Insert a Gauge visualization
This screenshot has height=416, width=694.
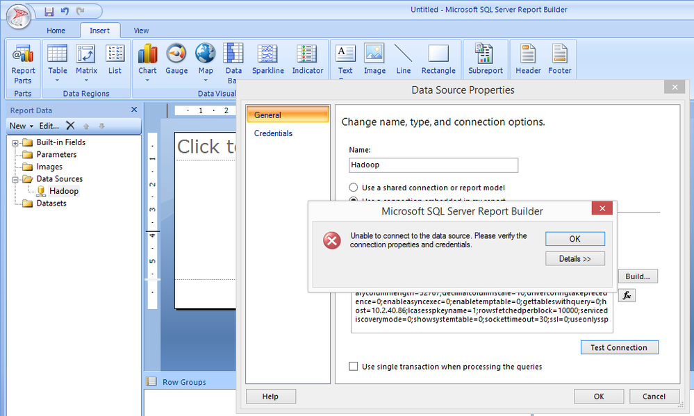(x=176, y=59)
